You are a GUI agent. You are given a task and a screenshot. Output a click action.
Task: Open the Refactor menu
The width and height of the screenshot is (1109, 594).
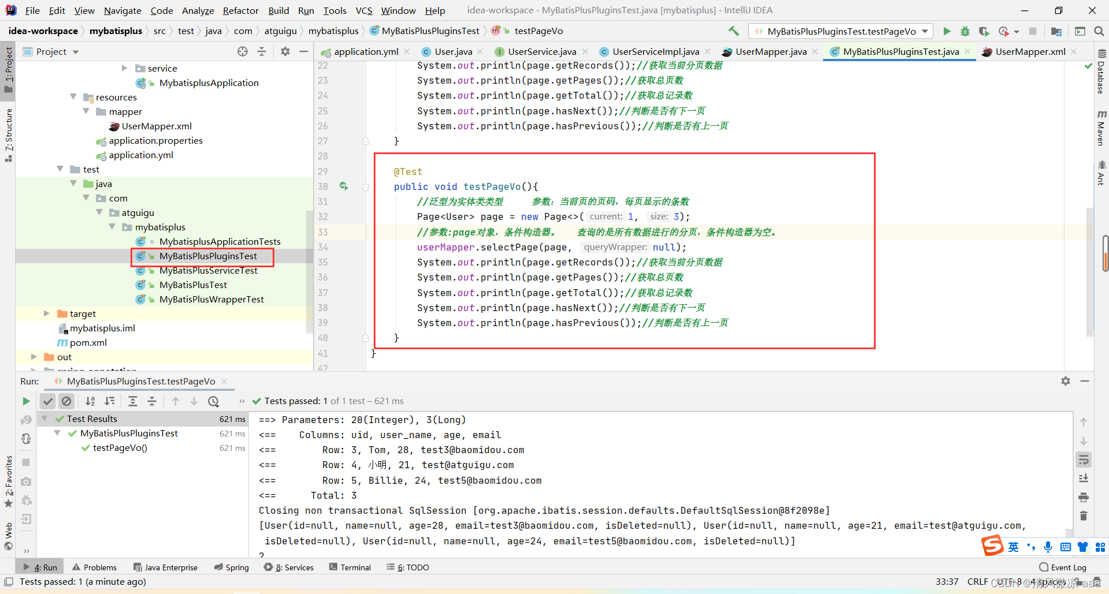(240, 10)
